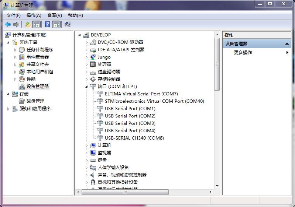Click the keyboard icon next to 键盘

93,160
